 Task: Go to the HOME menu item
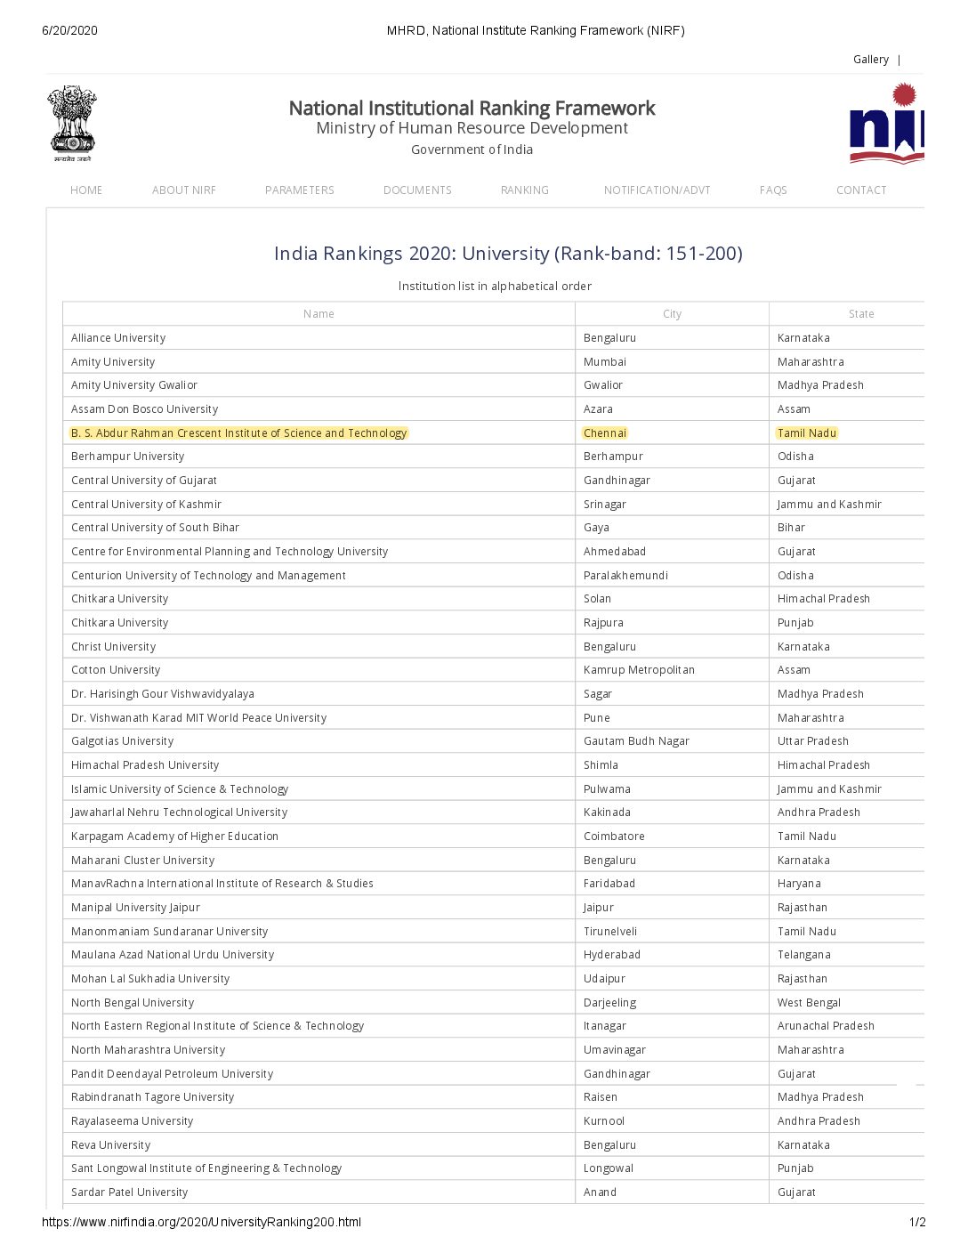(x=86, y=190)
